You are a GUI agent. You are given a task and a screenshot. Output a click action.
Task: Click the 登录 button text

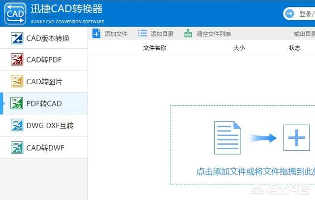click(x=305, y=14)
